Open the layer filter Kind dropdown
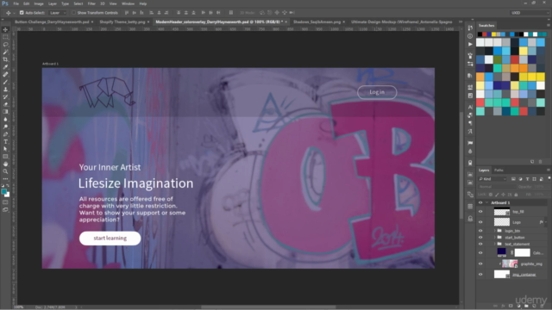 pos(492,179)
